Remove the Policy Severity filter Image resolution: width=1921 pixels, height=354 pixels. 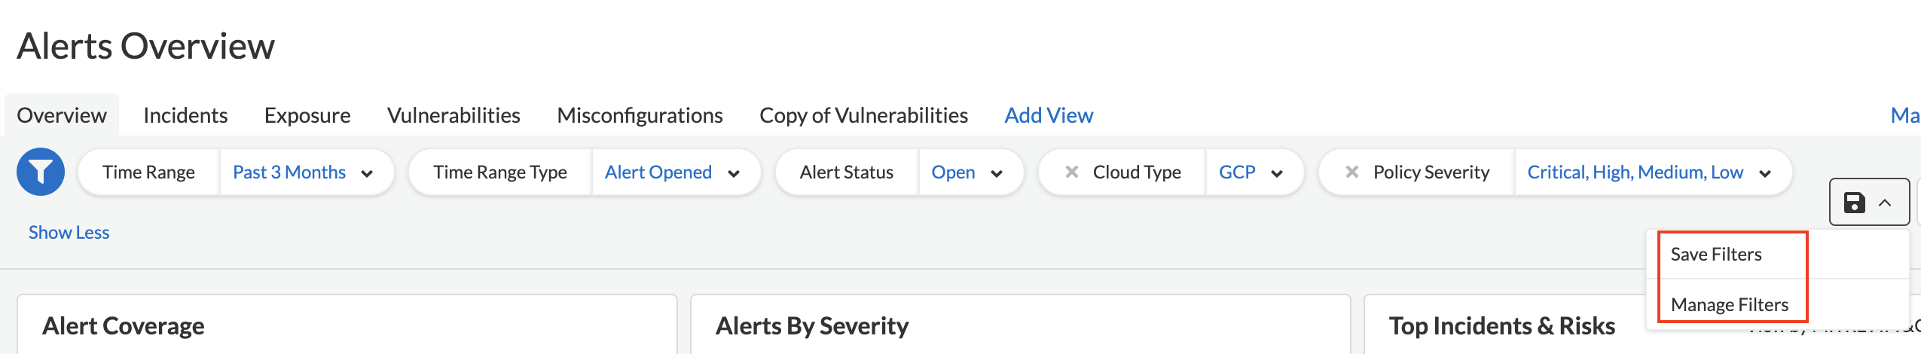(x=1352, y=172)
